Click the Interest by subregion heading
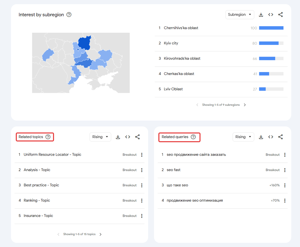 click(41, 15)
